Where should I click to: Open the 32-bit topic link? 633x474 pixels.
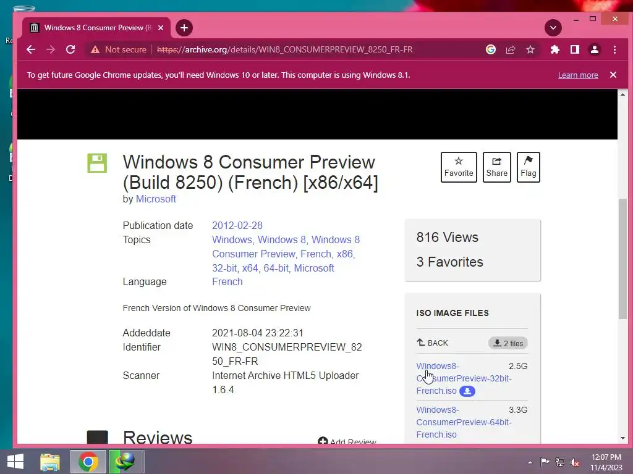pyautogui.click(x=224, y=268)
